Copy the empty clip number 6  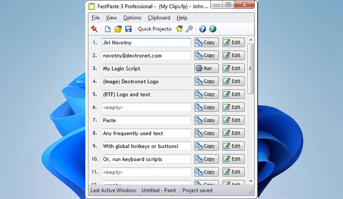pyautogui.click(x=206, y=107)
